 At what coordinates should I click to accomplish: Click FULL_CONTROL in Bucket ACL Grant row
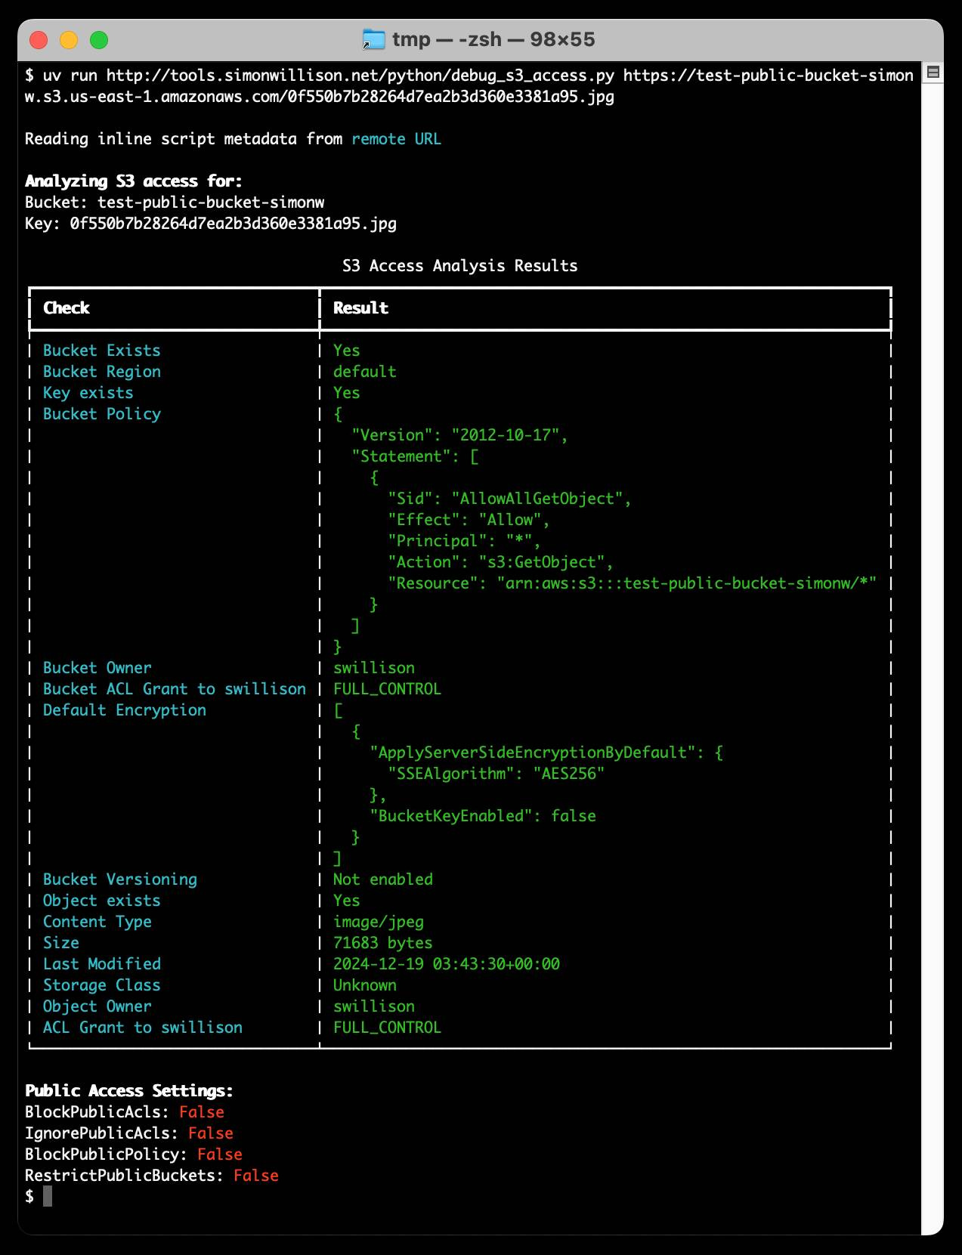point(387,689)
